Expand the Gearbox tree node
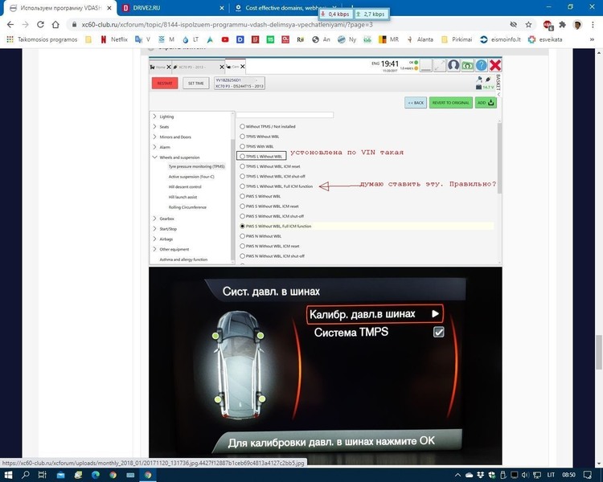Image resolution: width=603 pixels, height=482 pixels. pyautogui.click(x=154, y=219)
